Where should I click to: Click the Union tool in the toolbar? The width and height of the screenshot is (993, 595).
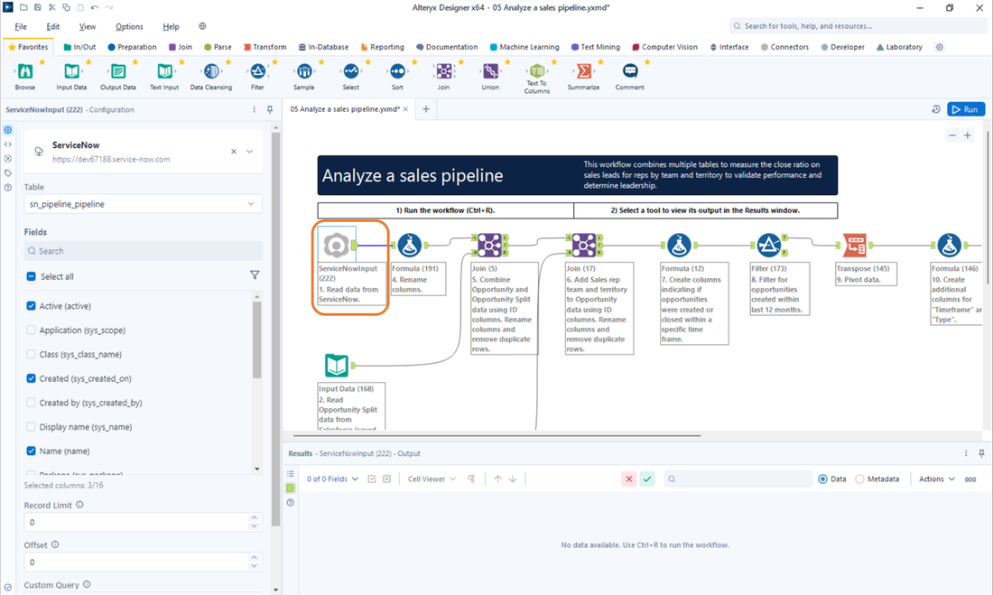pos(490,72)
